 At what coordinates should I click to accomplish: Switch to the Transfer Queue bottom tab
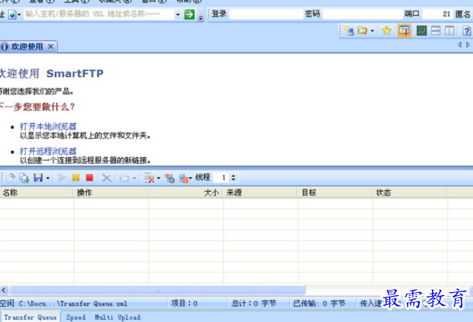(x=30, y=318)
